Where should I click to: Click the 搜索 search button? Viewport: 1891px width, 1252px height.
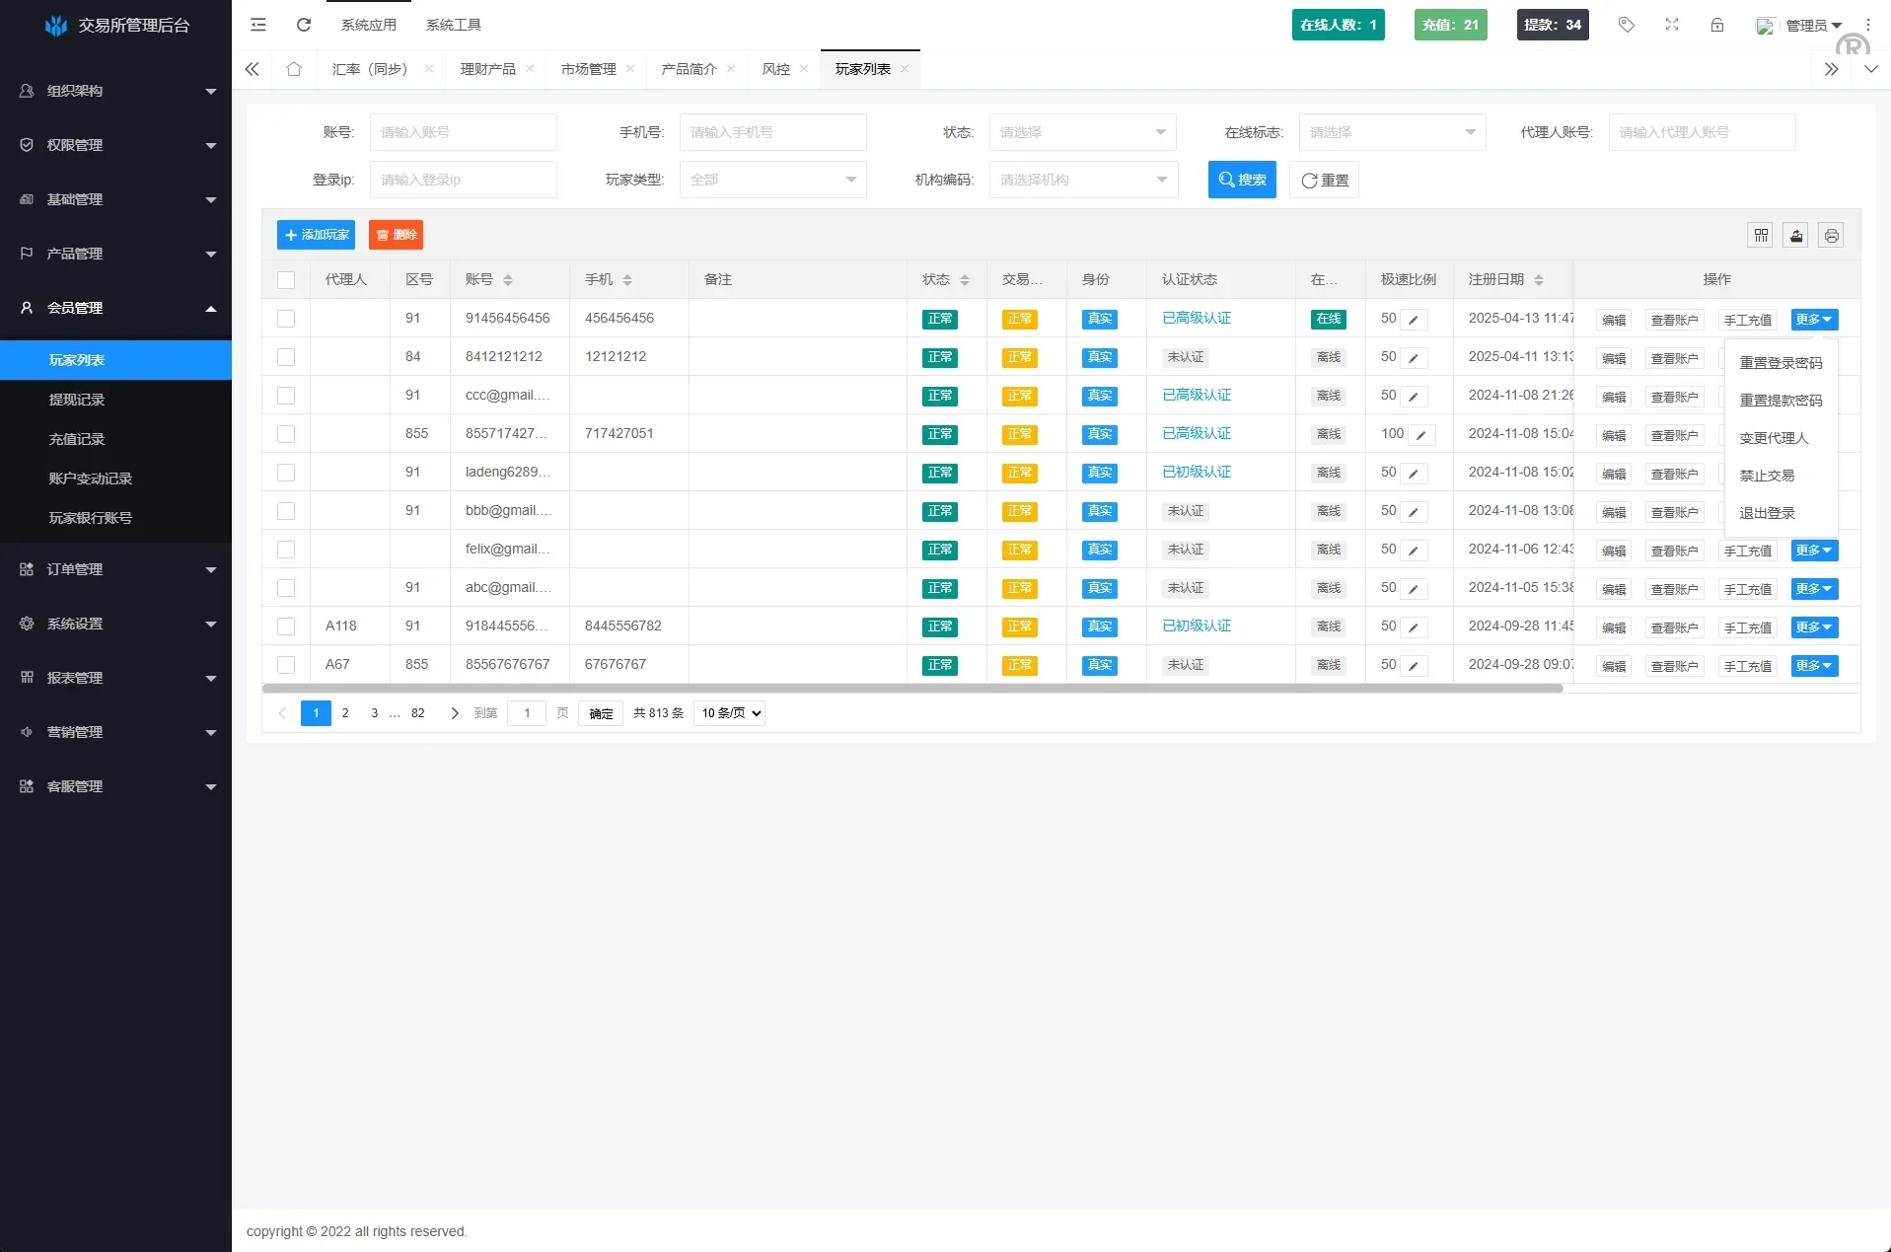coord(1242,180)
